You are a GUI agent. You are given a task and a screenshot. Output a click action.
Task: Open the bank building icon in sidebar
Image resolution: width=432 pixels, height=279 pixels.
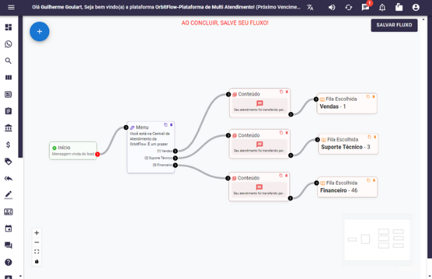point(8,128)
